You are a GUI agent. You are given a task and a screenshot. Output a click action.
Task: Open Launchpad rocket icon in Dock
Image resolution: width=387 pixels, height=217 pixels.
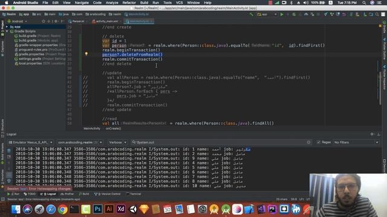[x=39, y=209]
